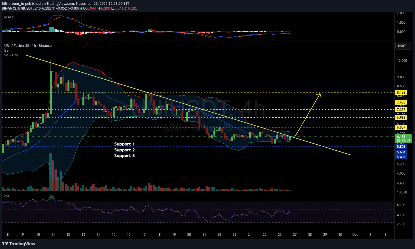Click the red down-triangle price change indicator

[x=53, y=8]
